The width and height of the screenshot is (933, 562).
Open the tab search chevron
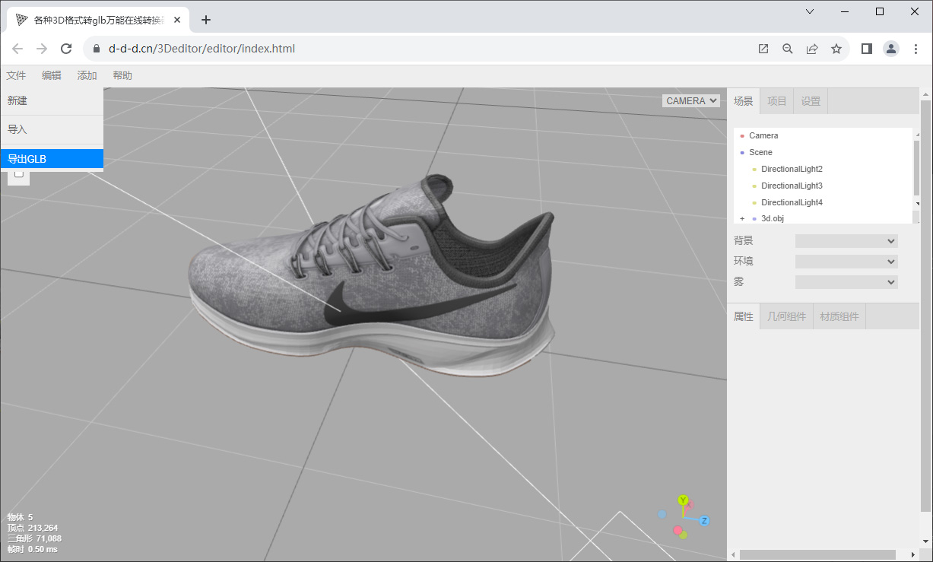click(x=810, y=11)
